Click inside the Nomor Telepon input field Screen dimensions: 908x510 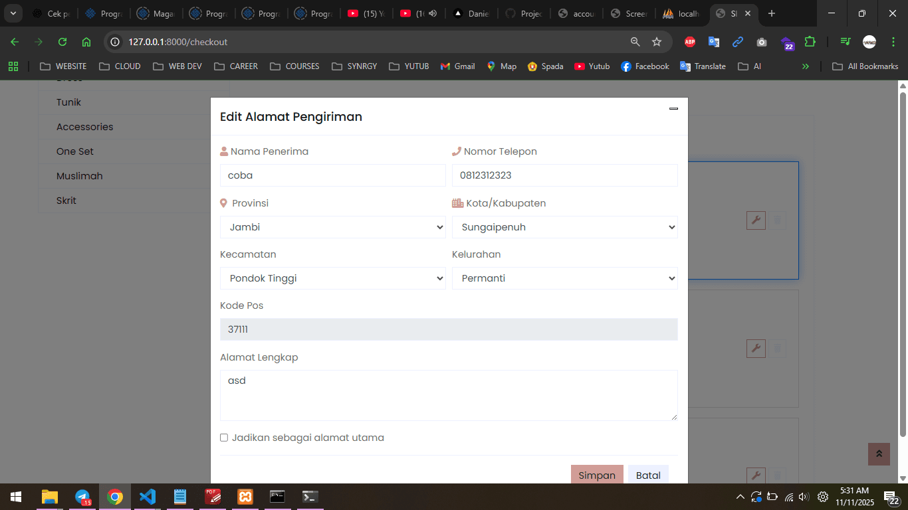564,175
